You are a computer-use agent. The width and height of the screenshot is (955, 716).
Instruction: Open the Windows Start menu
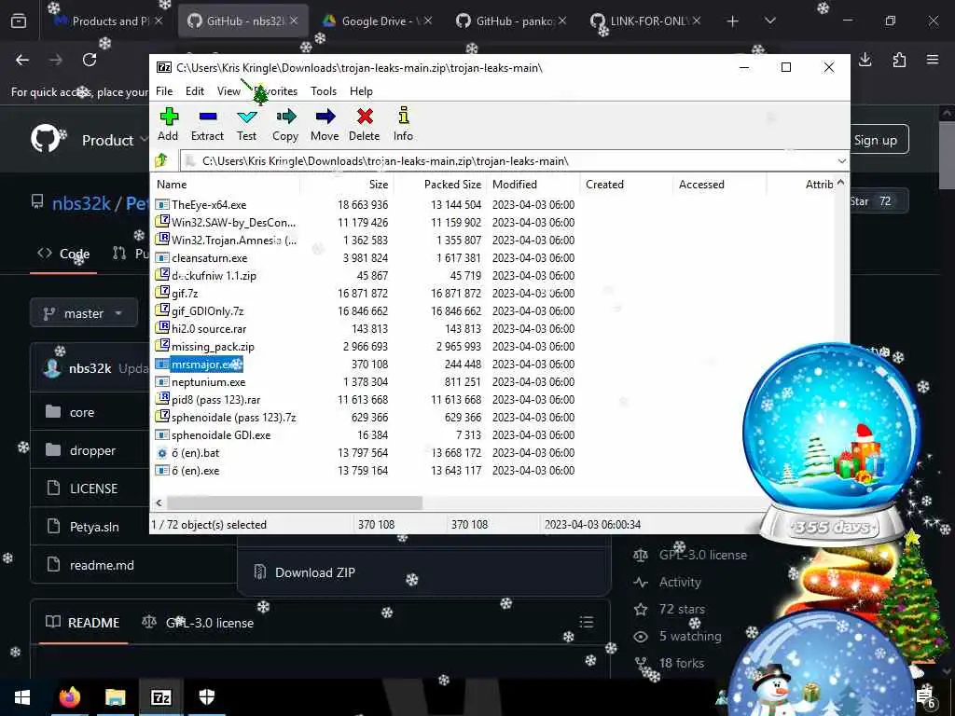(x=22, y=697)
